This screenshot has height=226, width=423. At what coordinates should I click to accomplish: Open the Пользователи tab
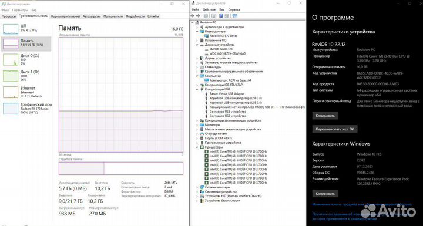click(x=113, y=16)
